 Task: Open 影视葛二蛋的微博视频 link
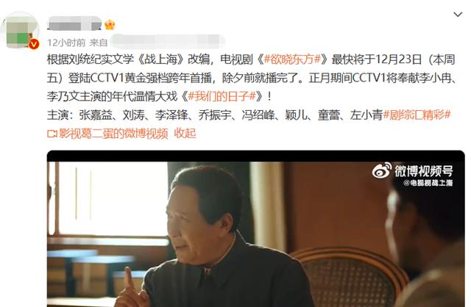pos(113,133)
